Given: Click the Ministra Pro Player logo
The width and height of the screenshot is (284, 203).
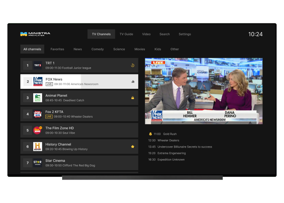Looking at the screenshot, I should (x=35, y=34).
